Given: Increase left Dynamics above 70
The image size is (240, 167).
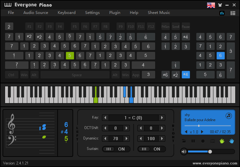Looking at the screenshot, I should pyautogui.click(x=126, y=139).
